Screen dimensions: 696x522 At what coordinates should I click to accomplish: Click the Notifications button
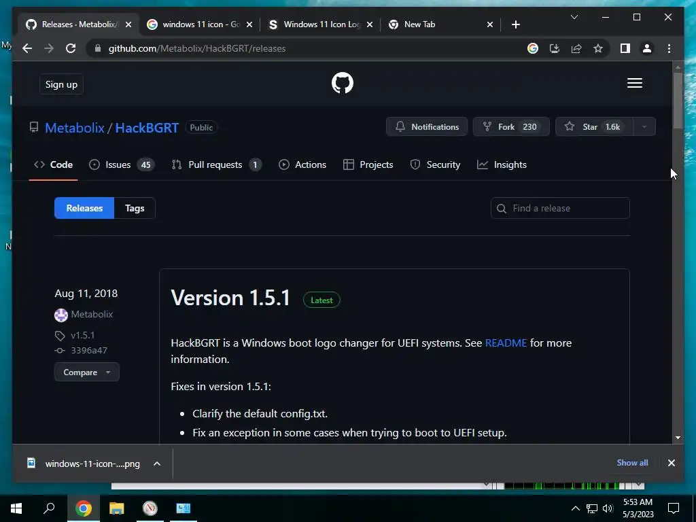[427, 126]
